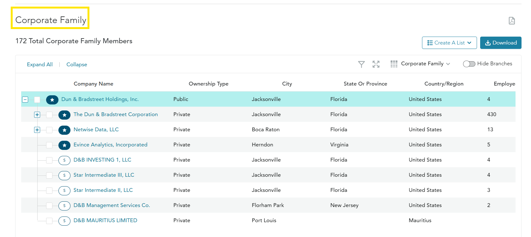The width and height of the screenshot is (531, 237).
Task: Open Star Intermediate III, LLC link
Action: [104, 175]
